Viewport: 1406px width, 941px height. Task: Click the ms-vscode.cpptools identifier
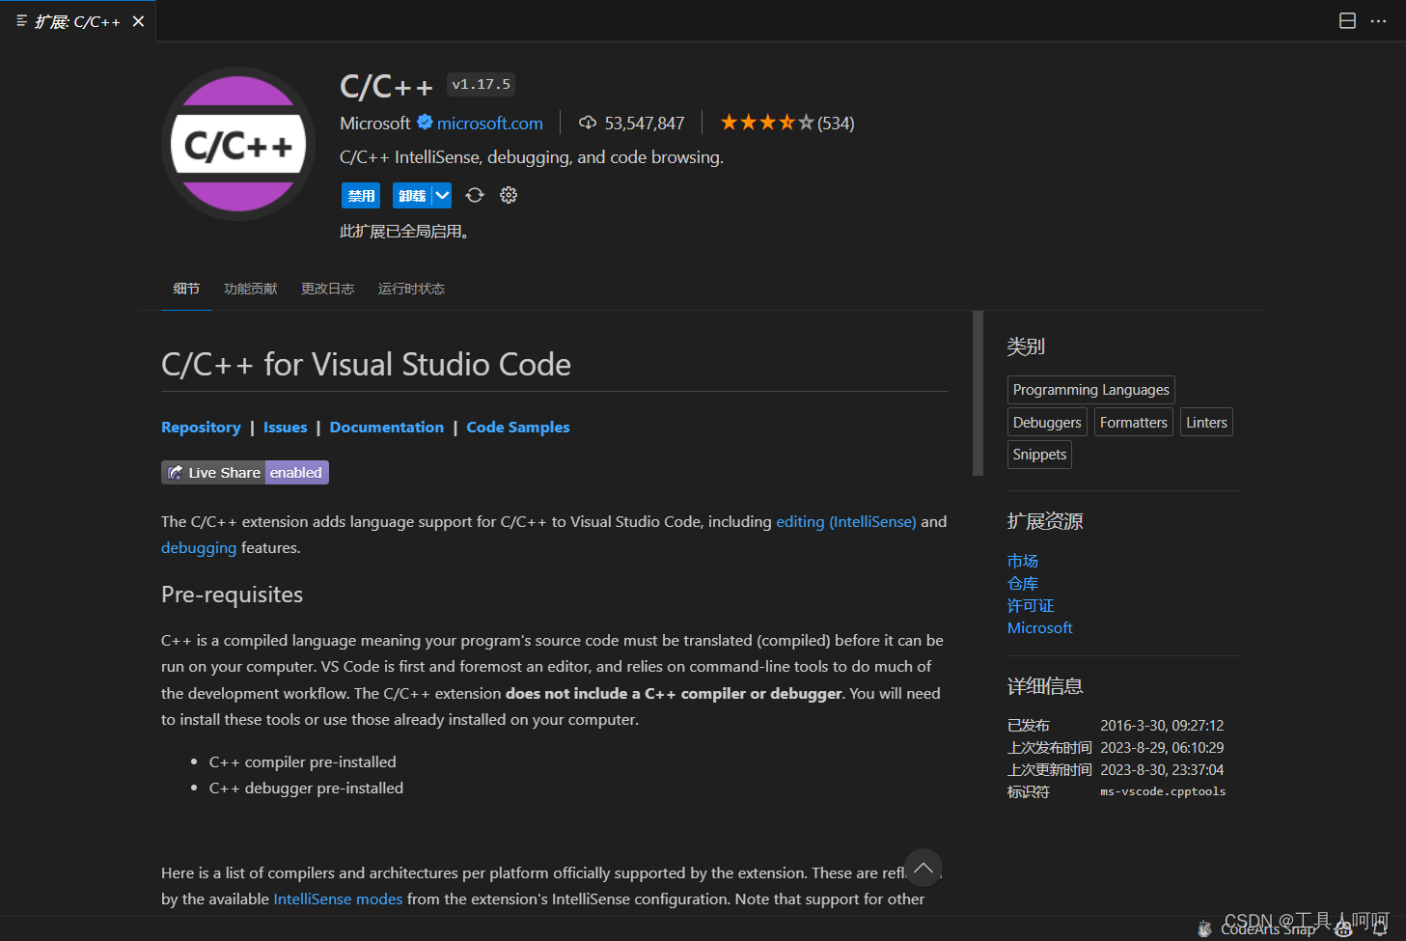tap(1163, 791)
